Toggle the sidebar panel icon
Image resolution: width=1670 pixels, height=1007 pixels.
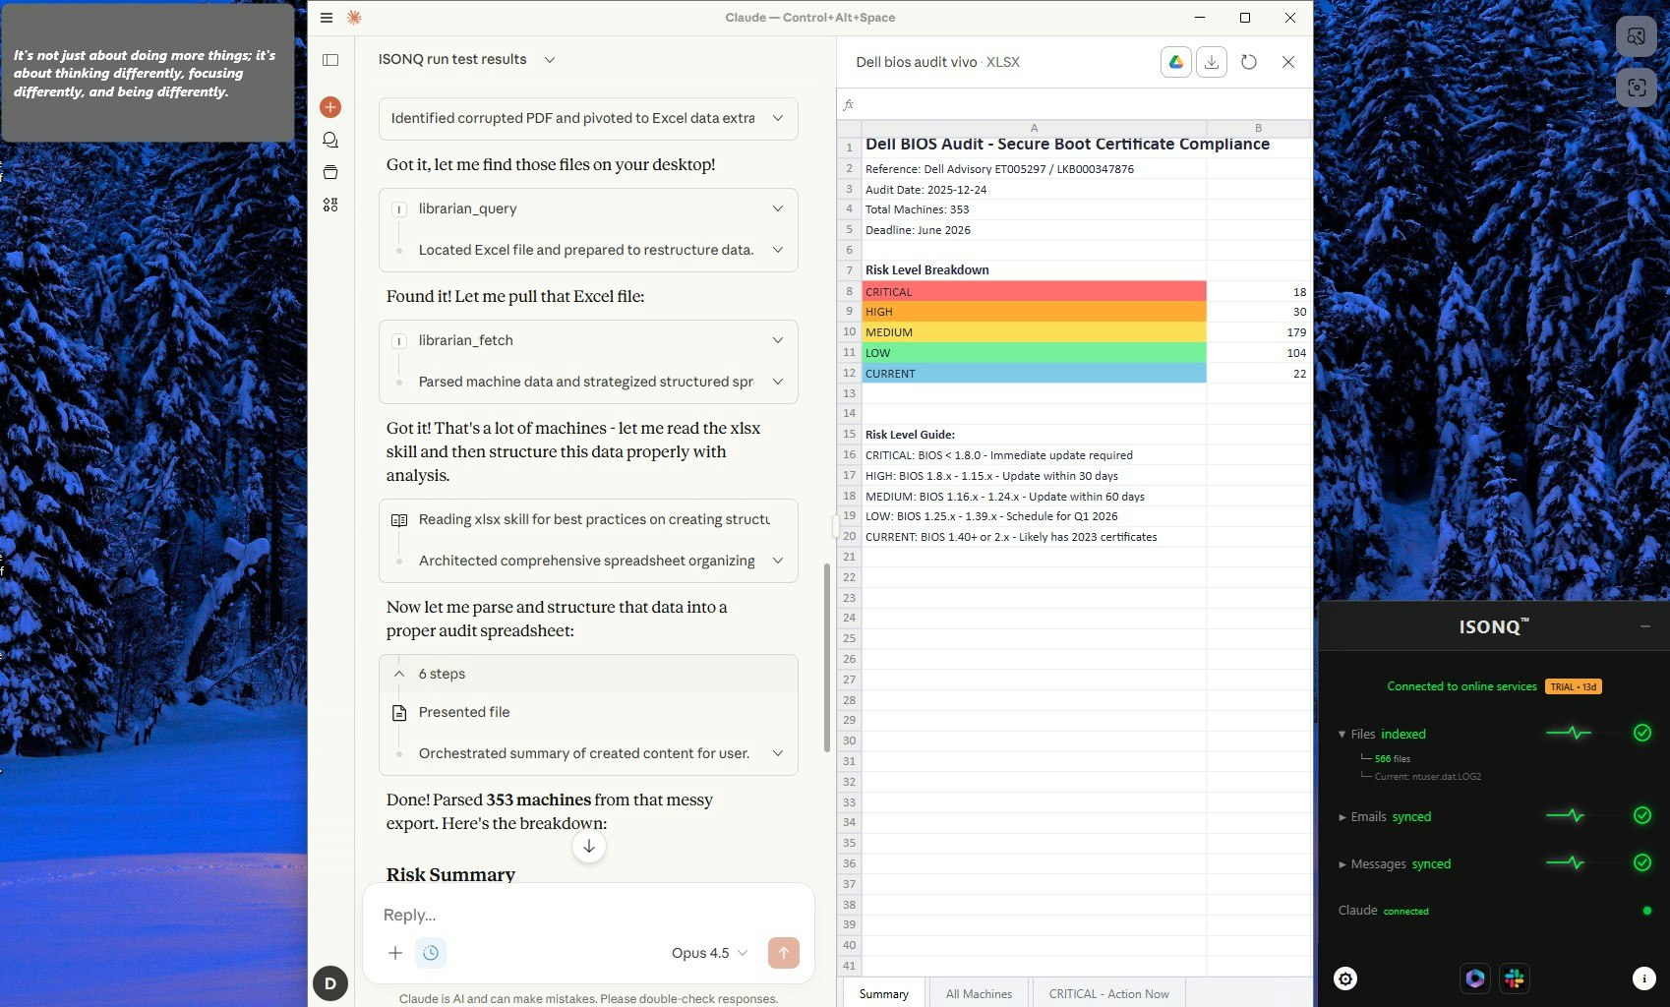coord(330,60)
